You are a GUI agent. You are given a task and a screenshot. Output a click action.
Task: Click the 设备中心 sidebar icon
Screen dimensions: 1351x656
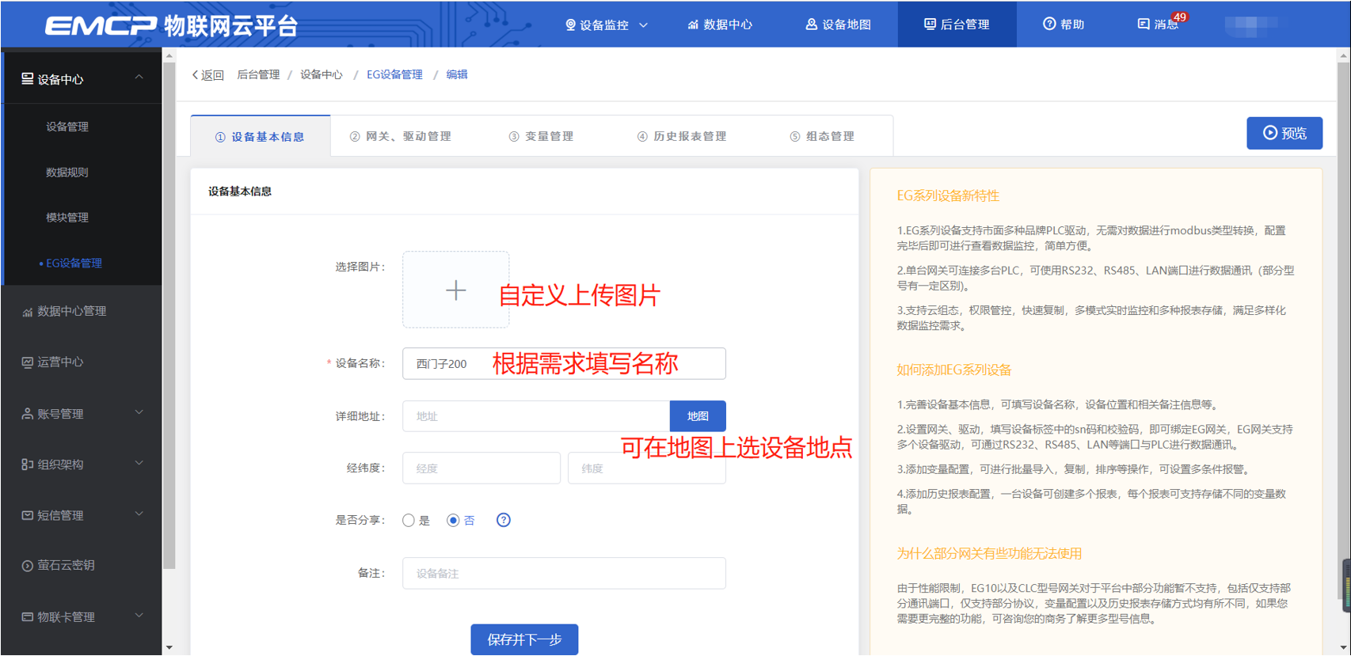[x=27, y=78]
